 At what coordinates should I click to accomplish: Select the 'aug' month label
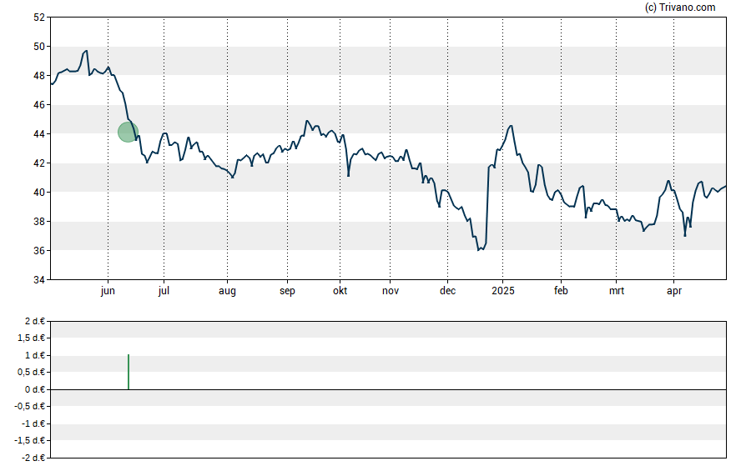(227, 291)
